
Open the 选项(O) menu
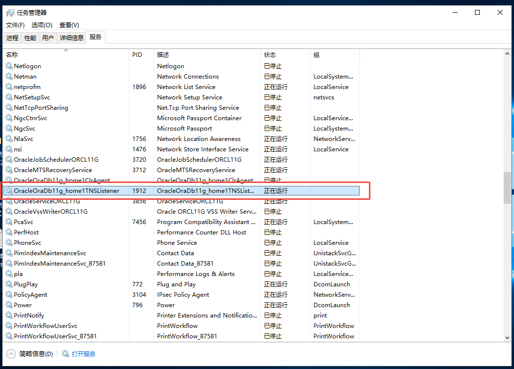point(42,25)
